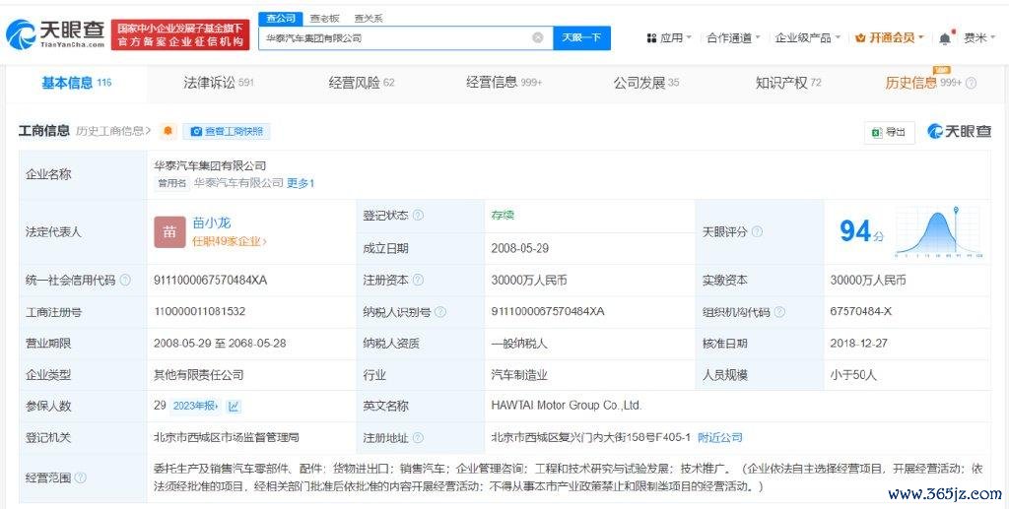The image size is (1009, 509).
Task: Click the help icon next to 统一社会信用代码
Action: (125, 281)
